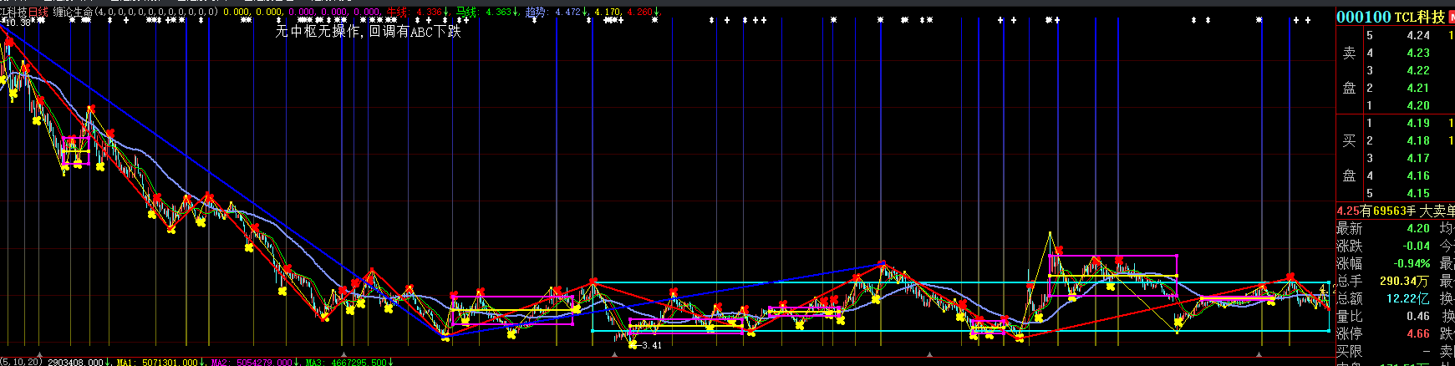Image resolution: width=1455 pixels, height=366 pixels.
Task: Select buy level 5 price 4.15
Action: (1417, 193)
